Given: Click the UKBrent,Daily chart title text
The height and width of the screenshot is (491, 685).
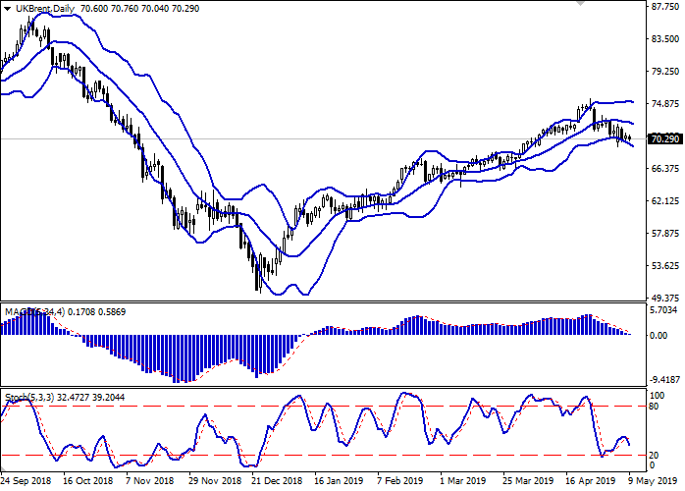Looking at the screenshot, I should pos(45,9).
